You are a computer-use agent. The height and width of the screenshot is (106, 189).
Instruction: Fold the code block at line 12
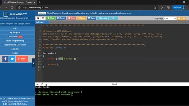(x=42, y=56)
